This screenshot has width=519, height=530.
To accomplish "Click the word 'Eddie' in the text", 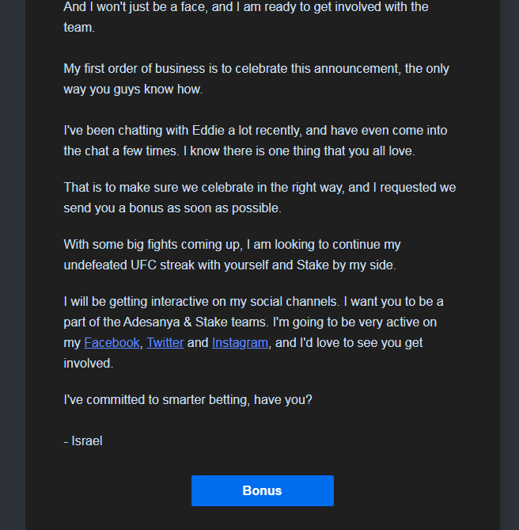I will [208, 131].
